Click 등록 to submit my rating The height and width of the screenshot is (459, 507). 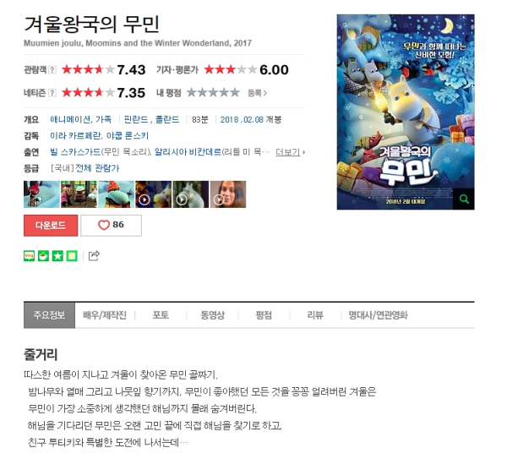pos(257,93)
